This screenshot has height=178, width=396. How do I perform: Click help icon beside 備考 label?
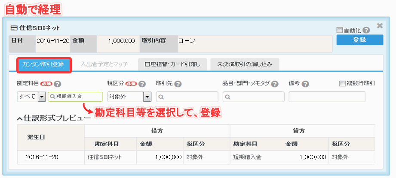tap(306, 84)
